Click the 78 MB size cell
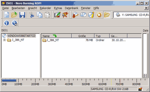Image resolution: width=150 pixels, height=92 pixels. [89, 40]
